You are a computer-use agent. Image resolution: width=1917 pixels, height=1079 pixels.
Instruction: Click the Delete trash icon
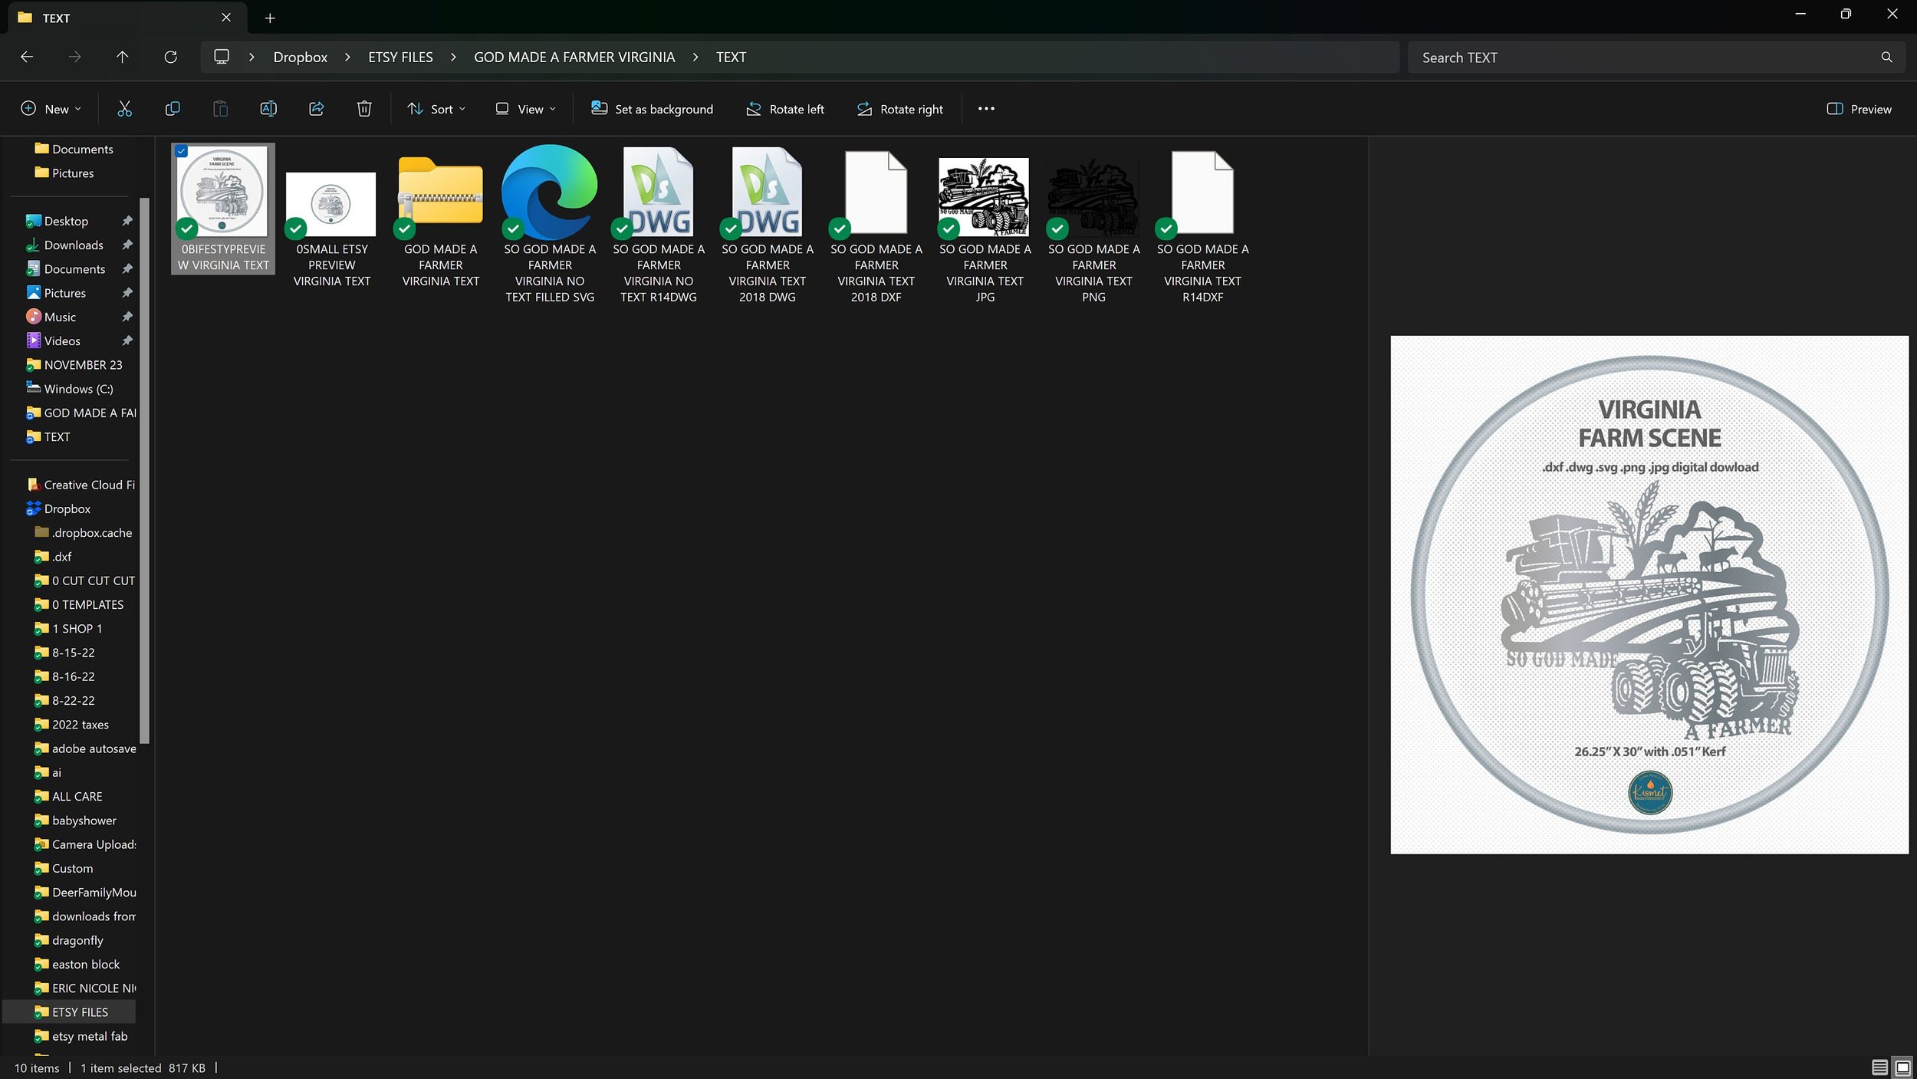coord(364,109)
